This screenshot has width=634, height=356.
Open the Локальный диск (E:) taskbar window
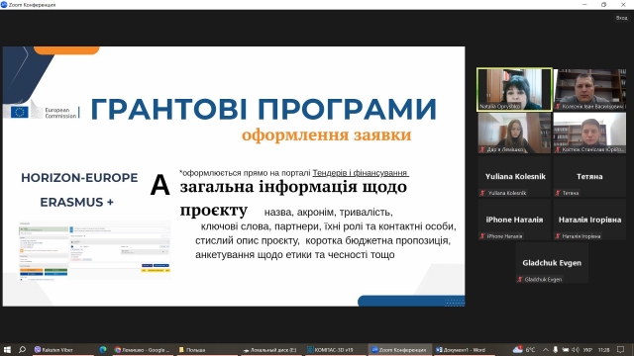[270, 349]
